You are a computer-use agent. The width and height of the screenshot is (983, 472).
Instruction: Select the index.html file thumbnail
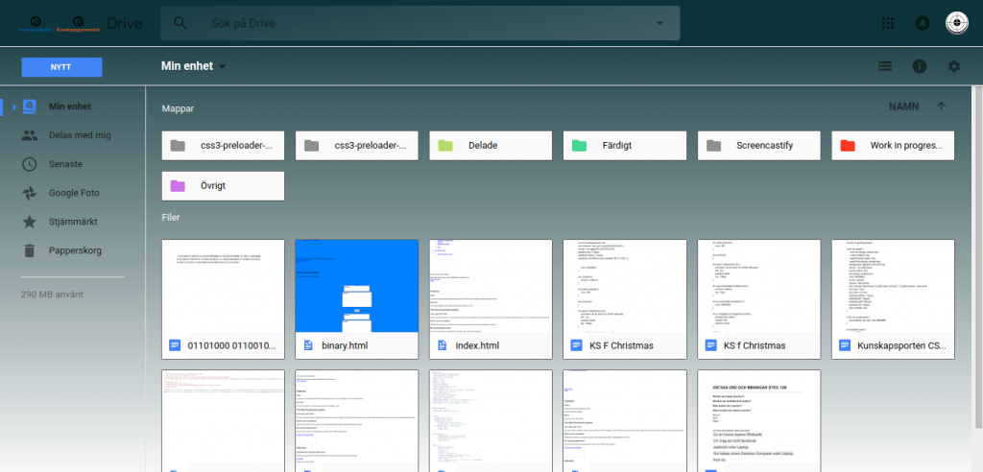(x=491, y=286)
